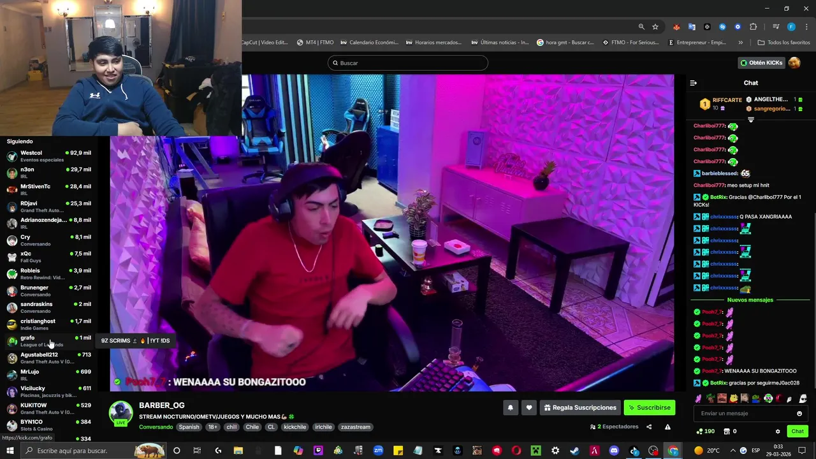This screenshot has height=459, width=816.
Task: Open Todos los favoritos folder
Action: [x=783, y=43]
